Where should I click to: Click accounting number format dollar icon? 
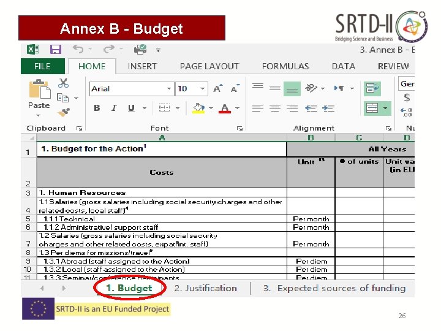(407, 97)
